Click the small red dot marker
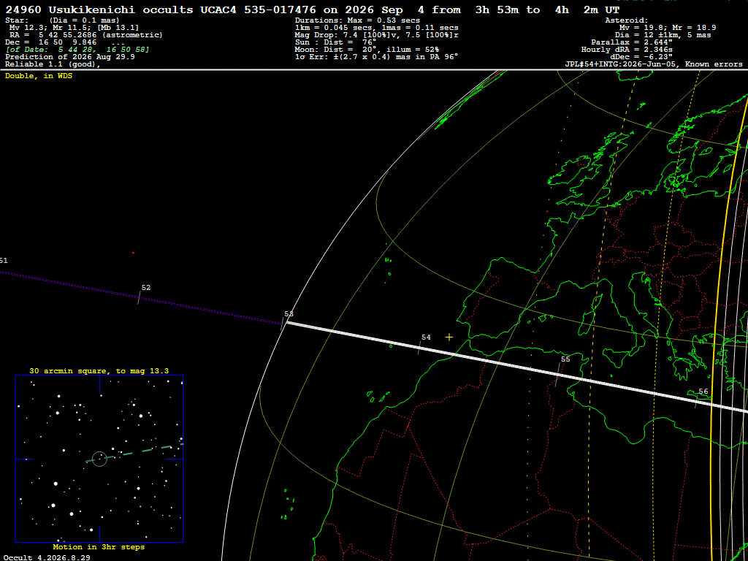Viewport: 748px width, 561px height. tap(133, 253)
